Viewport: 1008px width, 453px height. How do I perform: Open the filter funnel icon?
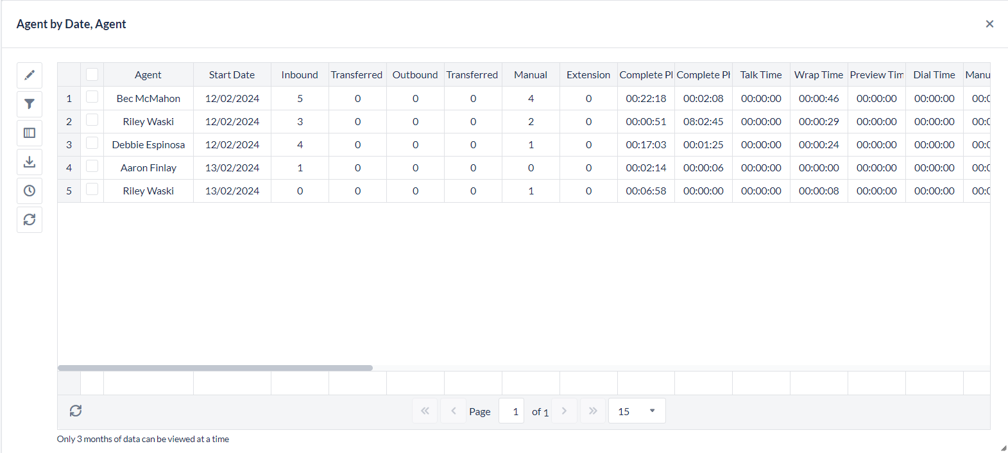pos(30,104)
